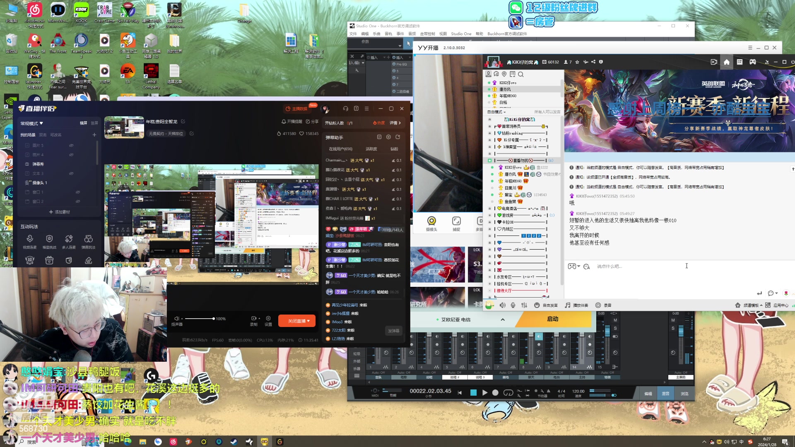Toggle Solo on Studio One main output channel
The height and width of the screenshot is (447, 795).
click(673, 328)
